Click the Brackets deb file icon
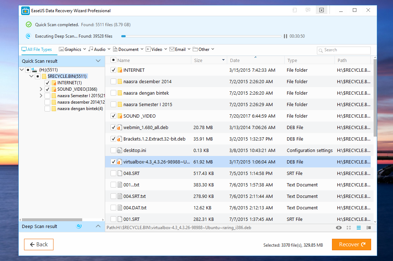393x261 pixels. [120, 139]
